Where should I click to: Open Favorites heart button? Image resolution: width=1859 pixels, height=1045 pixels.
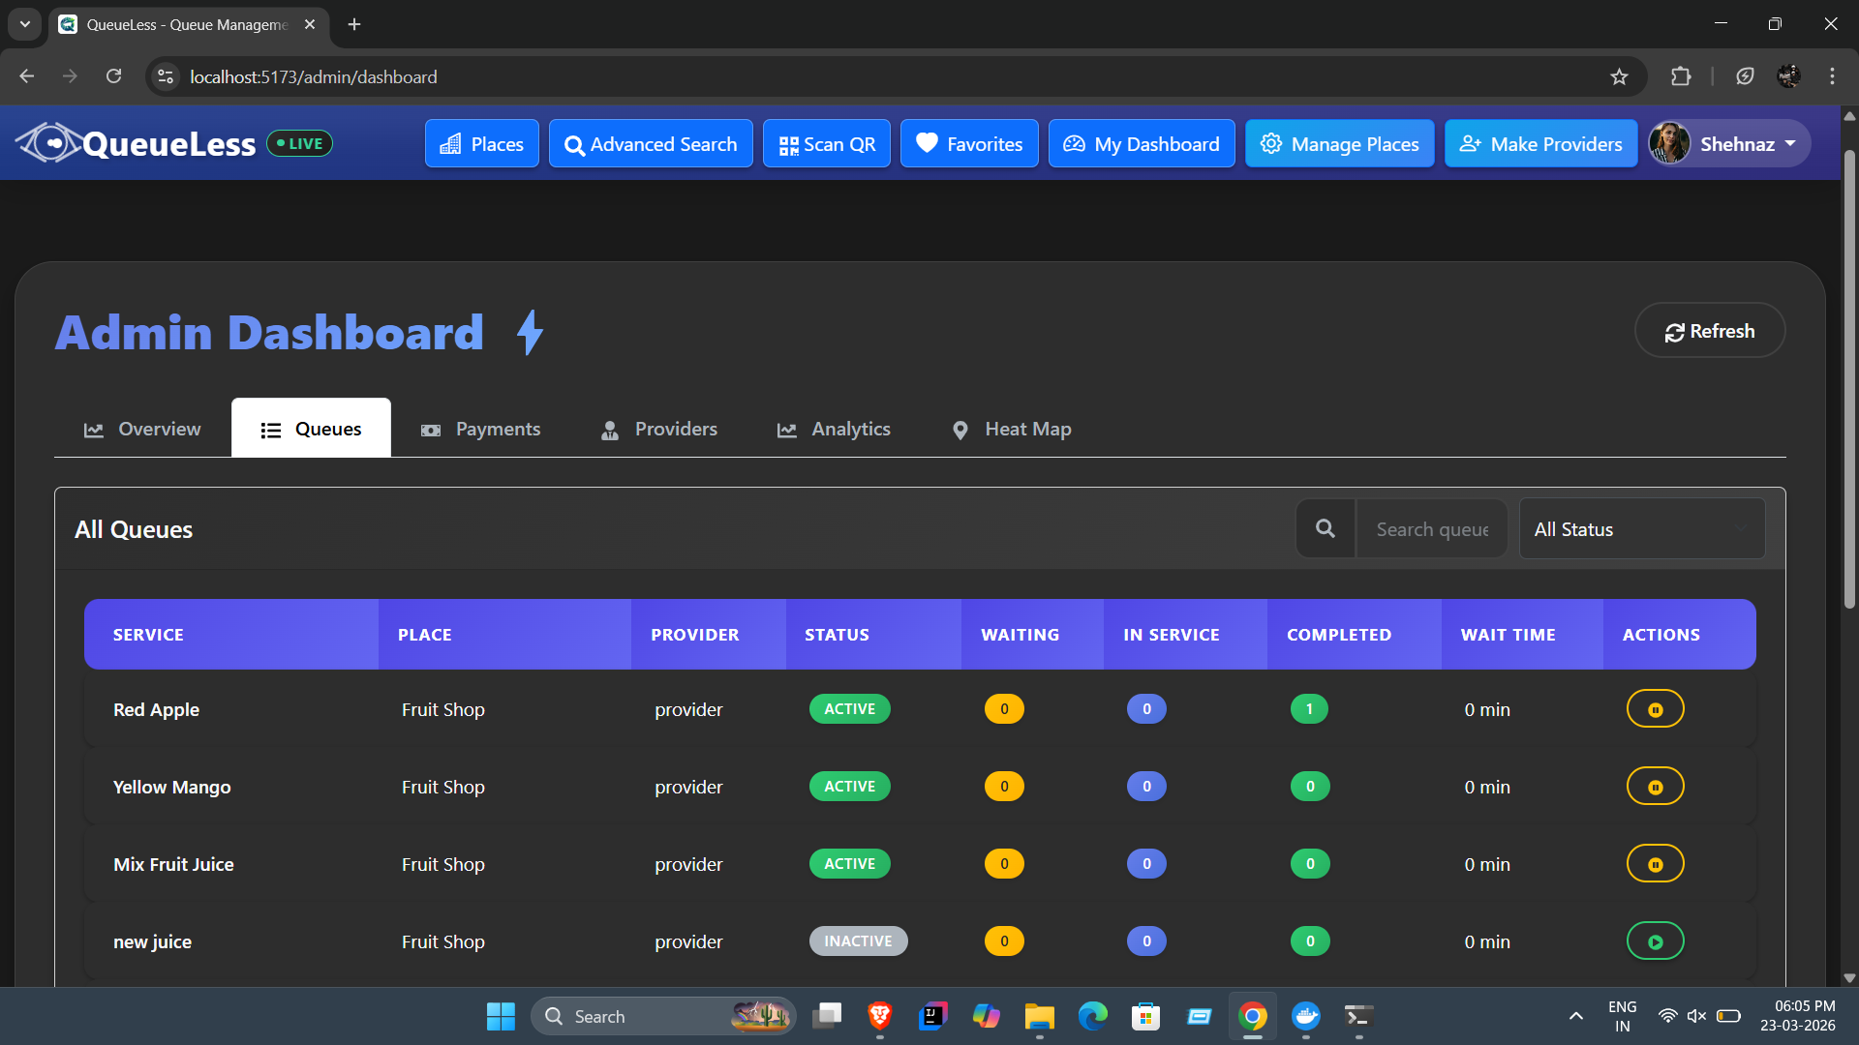coord(969,144)
